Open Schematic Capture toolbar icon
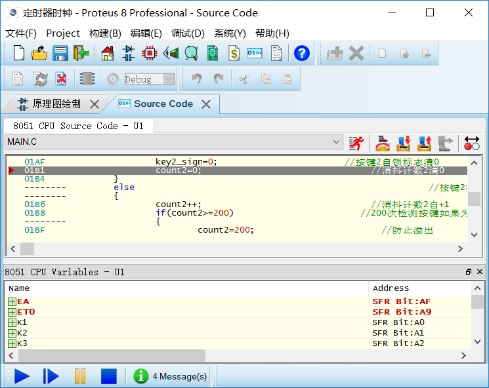Image resolution: width=489 pixels, height=388 pixels. [129, 53]
